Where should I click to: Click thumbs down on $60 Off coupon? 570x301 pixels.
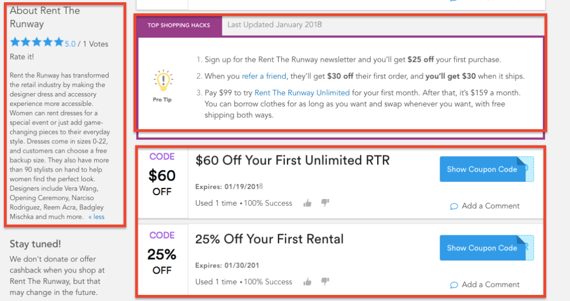325,203
